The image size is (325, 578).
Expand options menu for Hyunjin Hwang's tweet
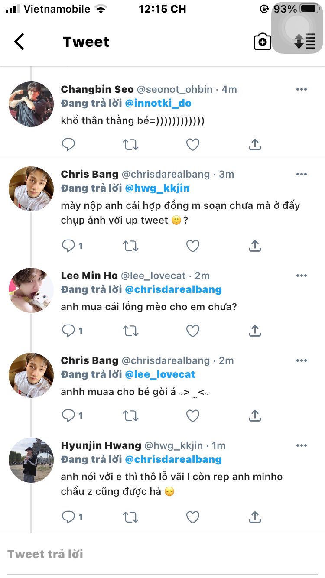click(301, 445)
